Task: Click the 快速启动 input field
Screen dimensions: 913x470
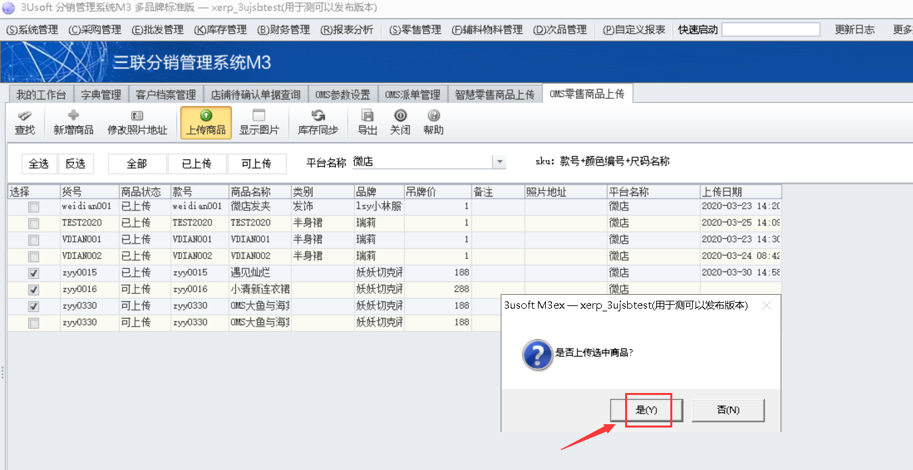Action: (771, 30)
